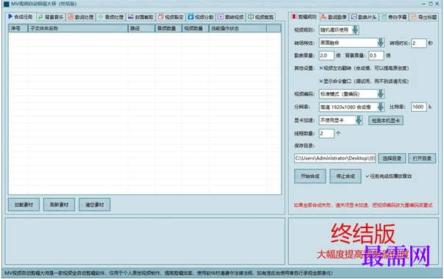Click the 刷新素材 button
The image size is (444, 279).
(60, 205)
